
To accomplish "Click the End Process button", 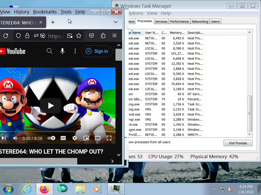I will 238,143.
